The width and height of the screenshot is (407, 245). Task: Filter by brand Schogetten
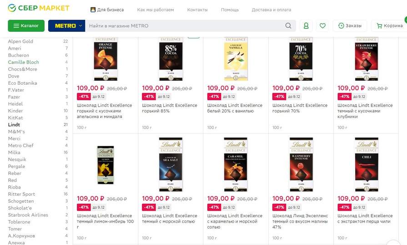pos(21,201)
